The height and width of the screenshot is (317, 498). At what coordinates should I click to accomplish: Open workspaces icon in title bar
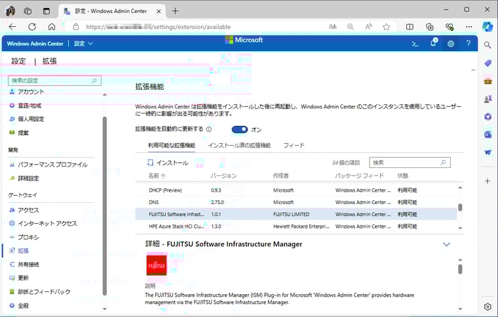pos(28,11)
